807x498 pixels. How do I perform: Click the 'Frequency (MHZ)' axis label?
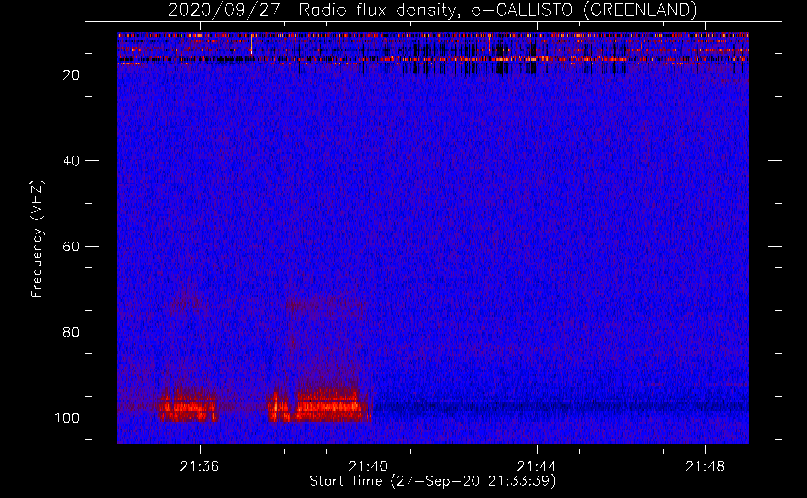click(x=37, y=239)
